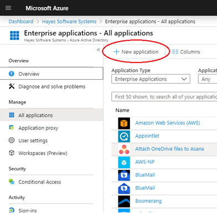Click the Amazon Web Services box icon
The height and width of the screenshot is (213, 217).
124,123
